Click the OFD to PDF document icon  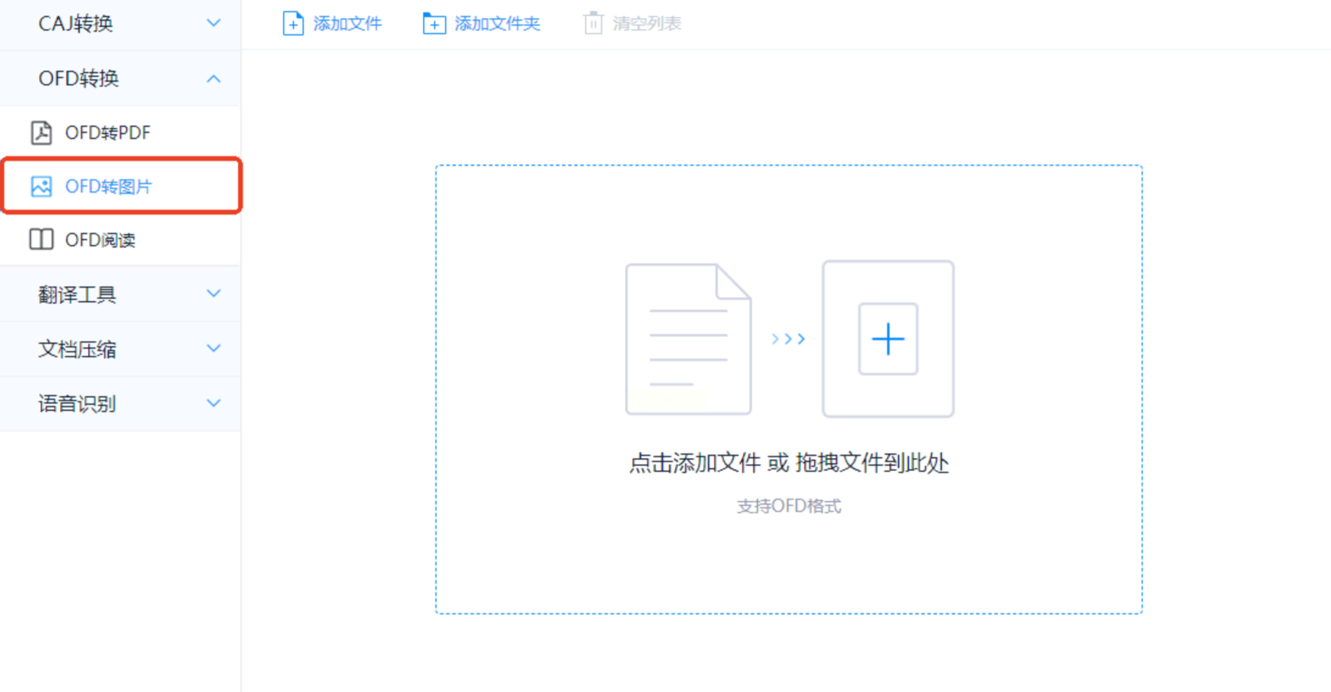point(41,132)
